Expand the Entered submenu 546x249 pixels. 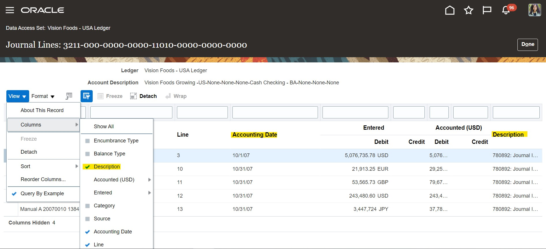(x=117, y=193)
